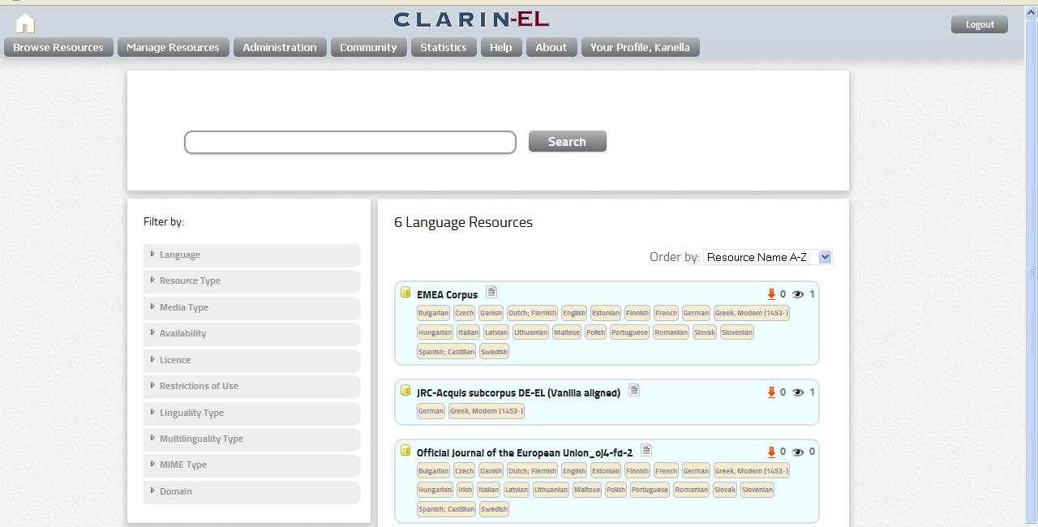Expand the Domain filter
Image resolution: width=1038 pixels, height=527 pixels.
pyautogui.click(x=252, y=491)
